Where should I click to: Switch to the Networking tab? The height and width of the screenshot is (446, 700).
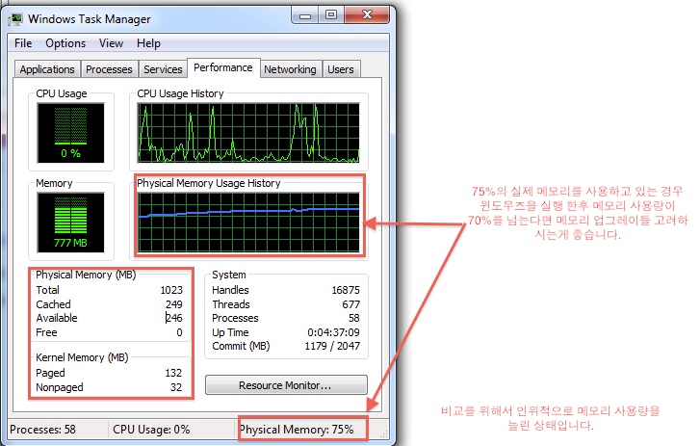click(x=290, y=69)
